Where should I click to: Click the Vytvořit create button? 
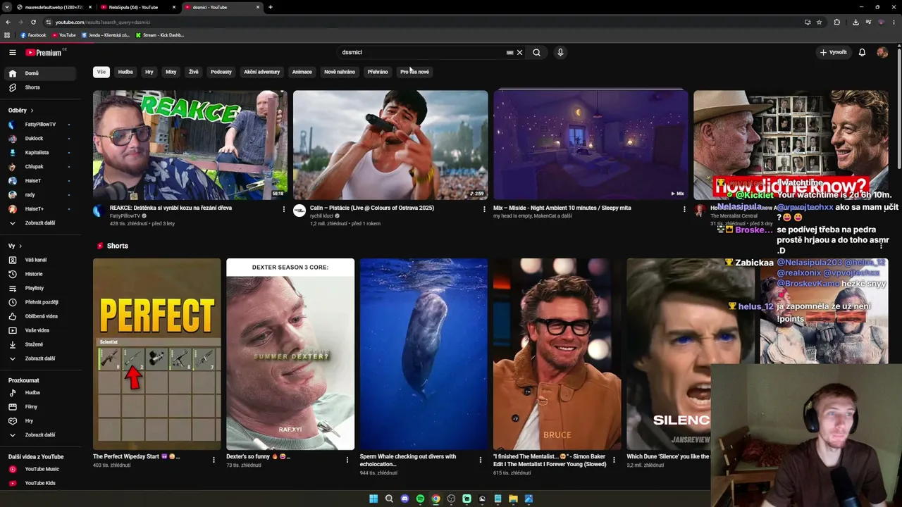click(x=833, y=52)
